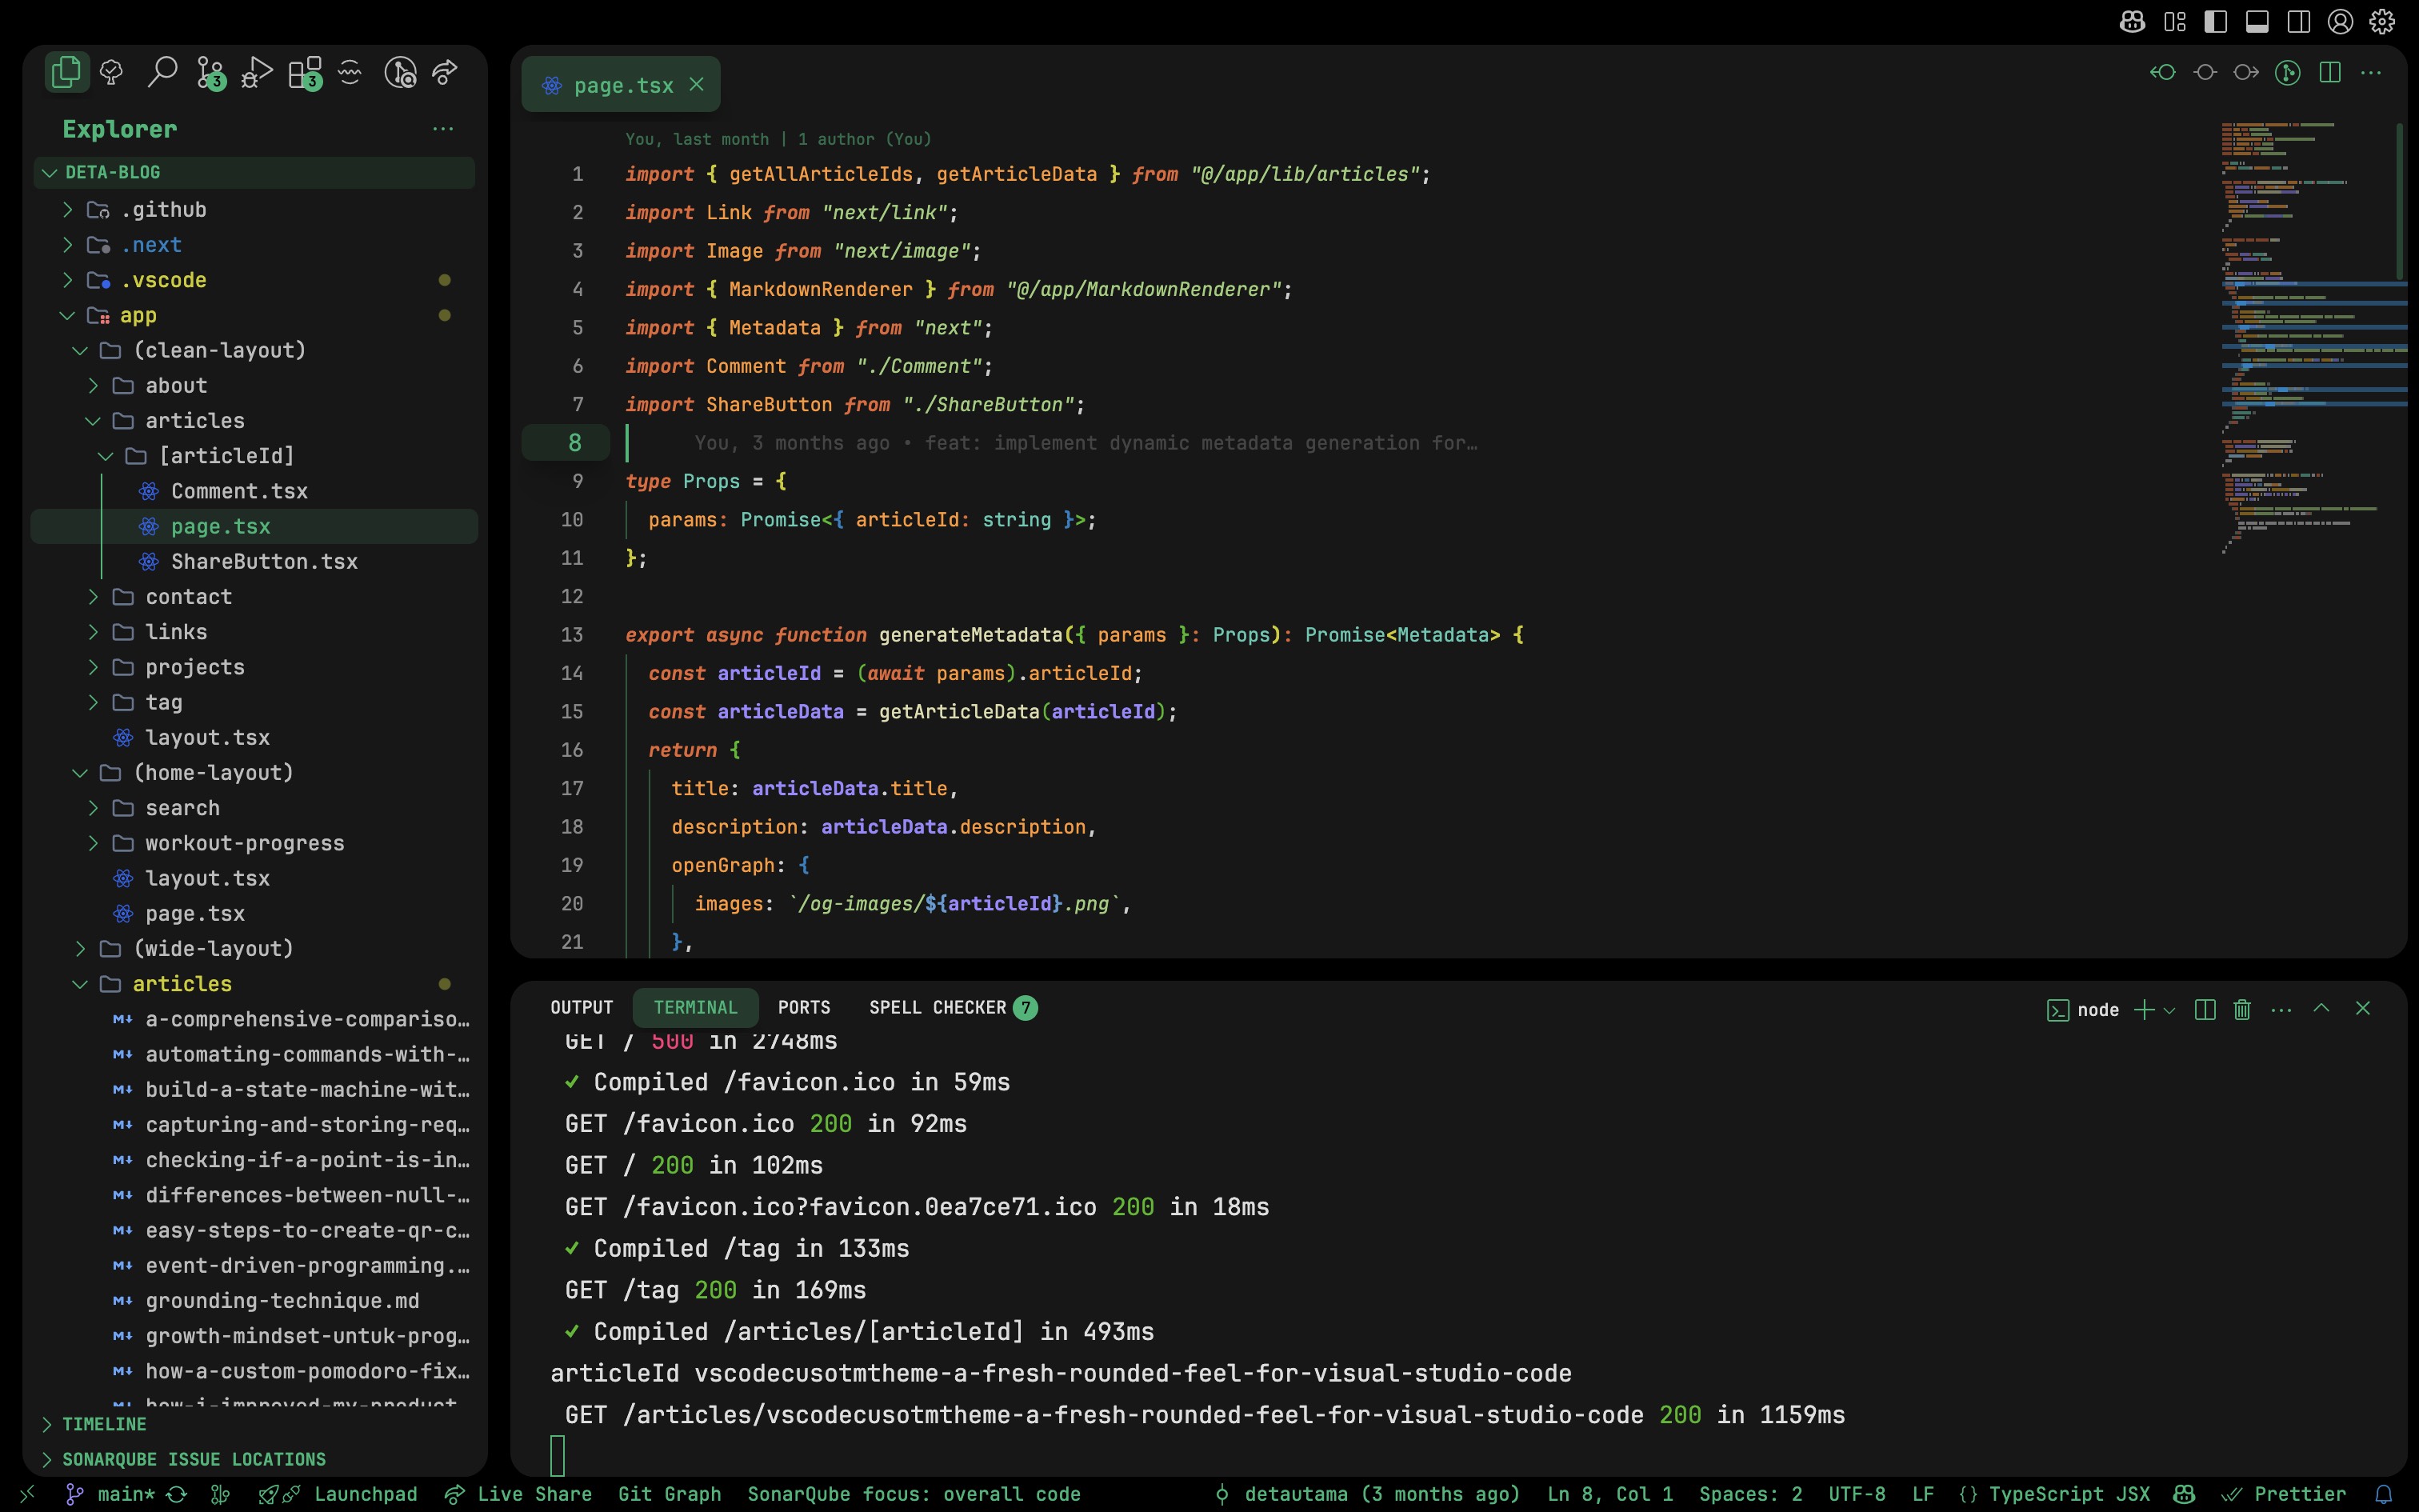Image resolution: width=2419 pixels, height=1512 pixels.
Task: Open the Extensions view with badge 3
Action: point(305,72)
